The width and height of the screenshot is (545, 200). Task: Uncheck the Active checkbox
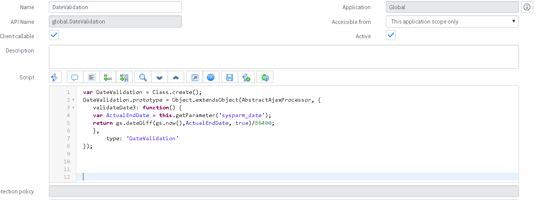click(391, 36)
